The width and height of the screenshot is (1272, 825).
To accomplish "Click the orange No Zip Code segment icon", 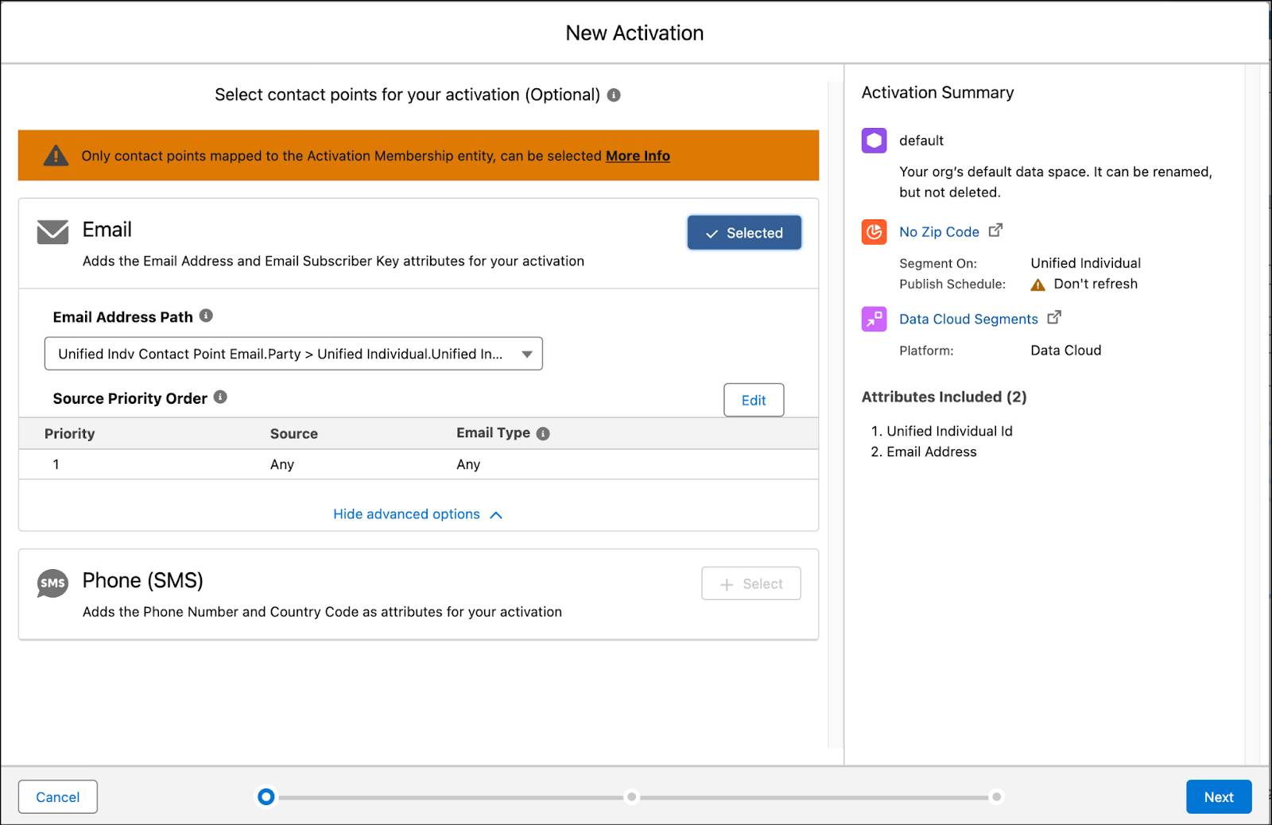I will pos(873,231).
